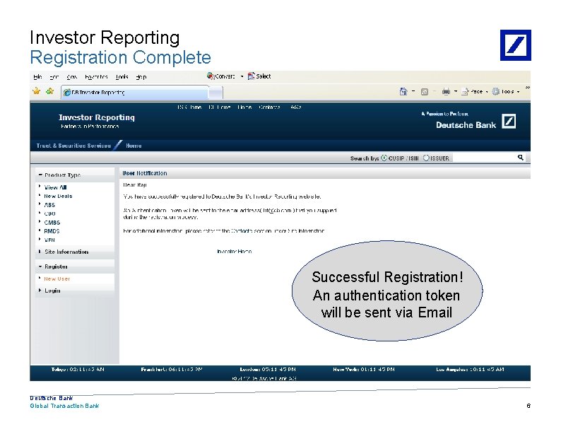The width and height of the screenshot is (561, 422).
Task: Click the Home breadcrumb link
Action: pos(134,146)
